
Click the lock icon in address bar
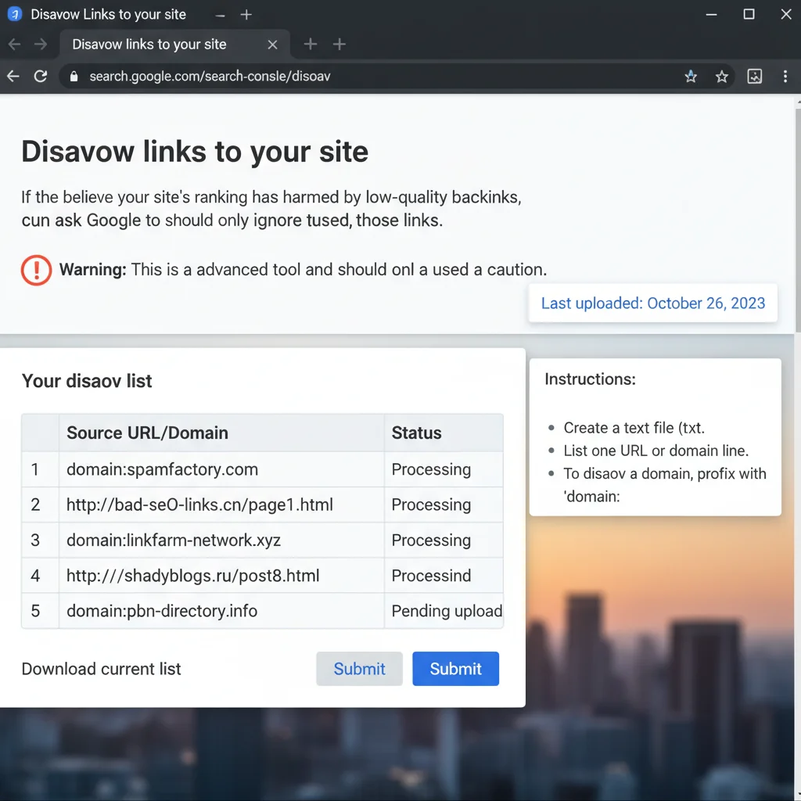[74, 77]
